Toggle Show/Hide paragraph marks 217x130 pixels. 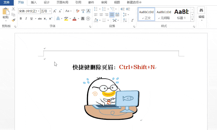[132, 20]
